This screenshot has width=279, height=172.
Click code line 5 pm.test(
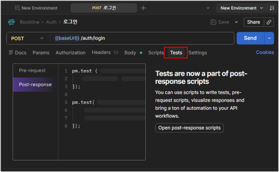[x=83, y=102]
